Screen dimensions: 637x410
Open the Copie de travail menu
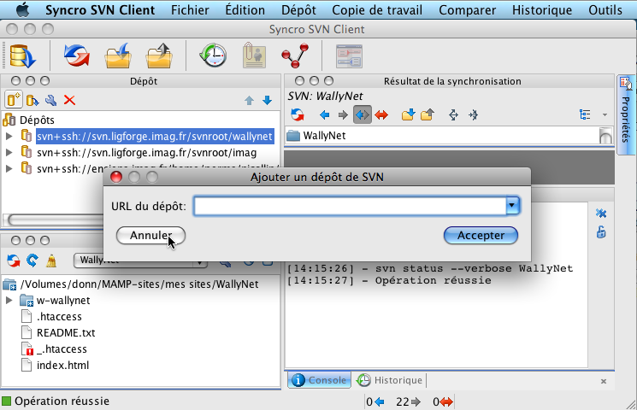click(377, 9)
